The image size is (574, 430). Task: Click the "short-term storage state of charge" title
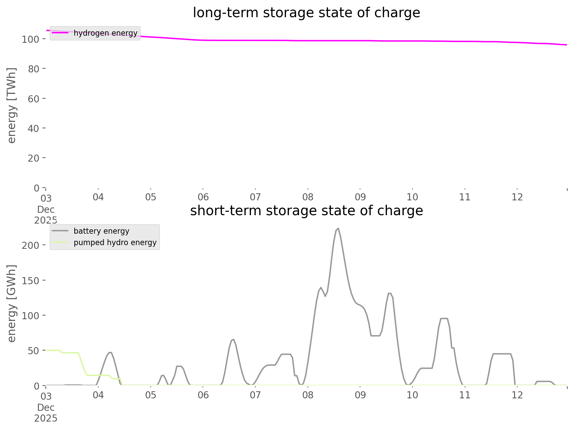(306, 211)
